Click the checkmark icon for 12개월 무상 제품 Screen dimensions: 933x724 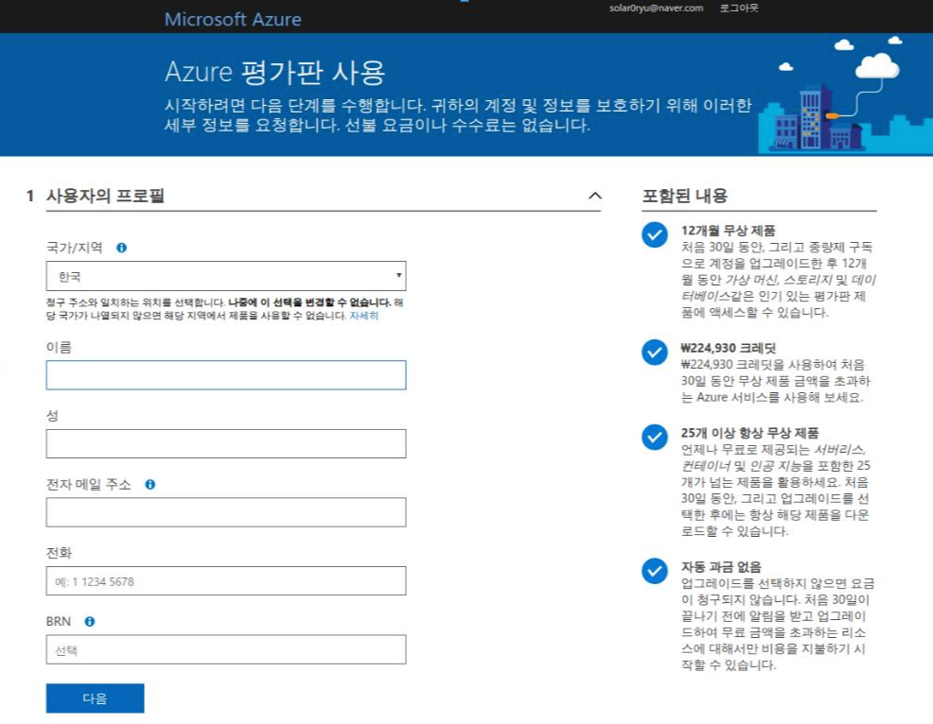[655, 234]
